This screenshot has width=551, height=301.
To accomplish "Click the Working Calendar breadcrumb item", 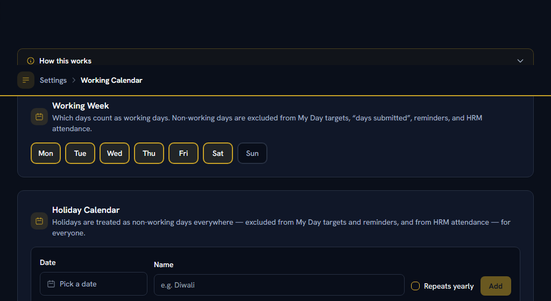I will [x=111, y=80].
